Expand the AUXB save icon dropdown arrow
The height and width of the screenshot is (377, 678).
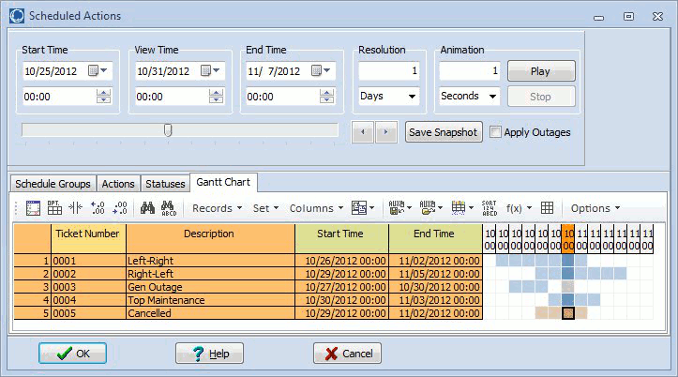409,208
